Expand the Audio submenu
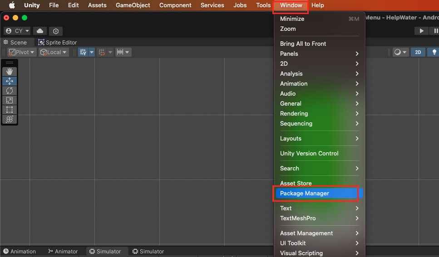Screen dimensions: 439x257 (x=320, y=94)
